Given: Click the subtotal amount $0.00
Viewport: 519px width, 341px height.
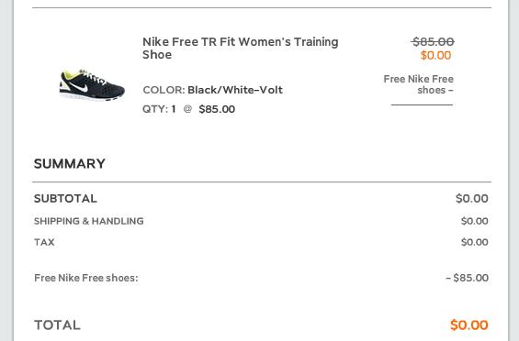Looking at the screenshot, I should [472, 199].
